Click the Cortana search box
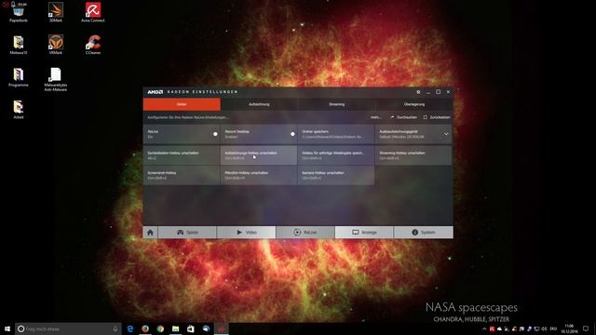596x335 pixels. click(x=68, y=328)
